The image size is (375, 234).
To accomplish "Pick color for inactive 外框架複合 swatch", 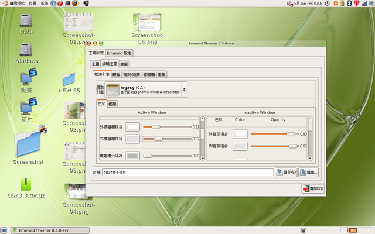I will click(x=240, y=134).
